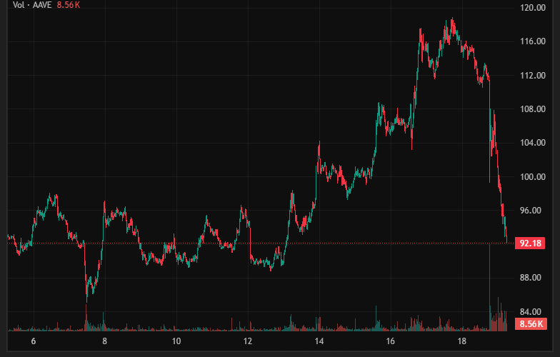Click the 104.00 price axis label
The width and height of the screenshot is (560, 357).
pyautogui.click(x=532, y=143)
